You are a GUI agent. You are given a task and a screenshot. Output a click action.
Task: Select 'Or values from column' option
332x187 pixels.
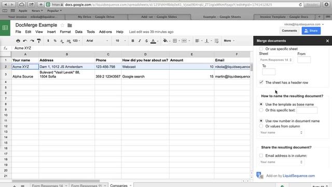tap(261, 126)
